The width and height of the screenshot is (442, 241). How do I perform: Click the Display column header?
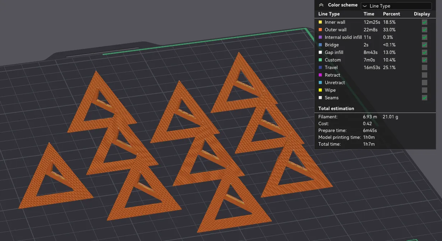422,14
